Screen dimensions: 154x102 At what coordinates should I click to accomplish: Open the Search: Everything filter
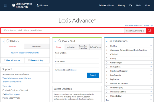135,31
